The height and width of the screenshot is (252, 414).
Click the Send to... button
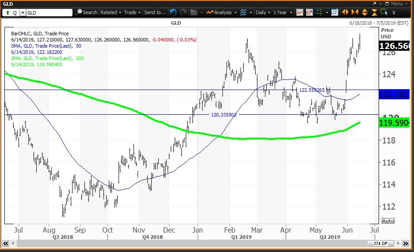click(x=155, y=12)
